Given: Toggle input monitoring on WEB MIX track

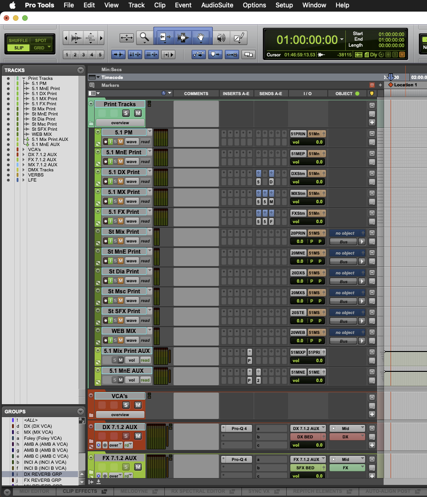Looking at the screenshot, I should tap(110, 340).
